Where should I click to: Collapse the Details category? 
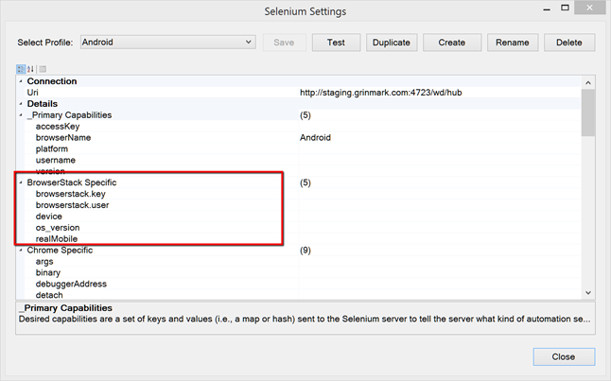[x=21, y=104]
